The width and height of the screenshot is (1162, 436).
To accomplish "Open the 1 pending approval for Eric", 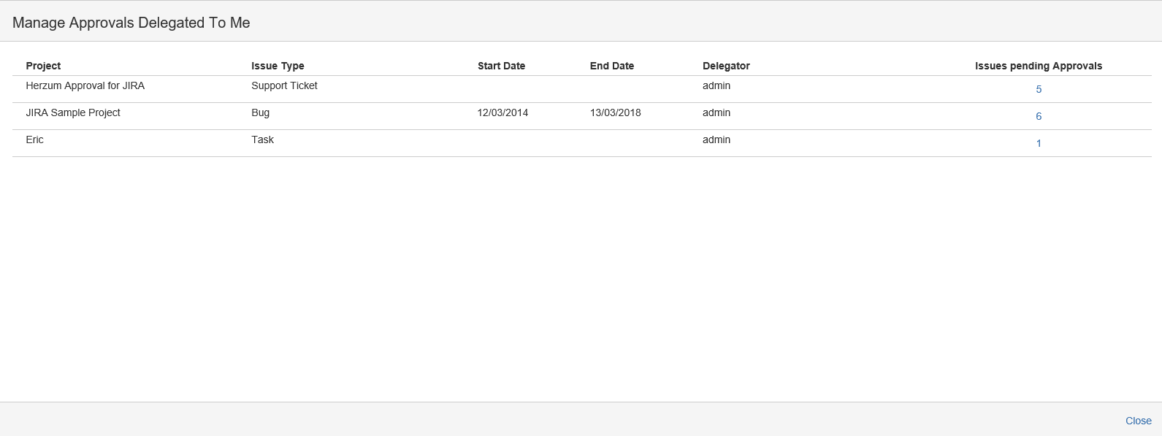I will click(1038, 143).
